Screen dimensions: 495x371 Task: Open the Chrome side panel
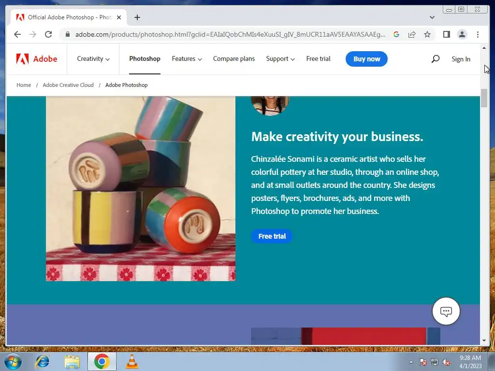pyautogui.click(x=446, y=34)
